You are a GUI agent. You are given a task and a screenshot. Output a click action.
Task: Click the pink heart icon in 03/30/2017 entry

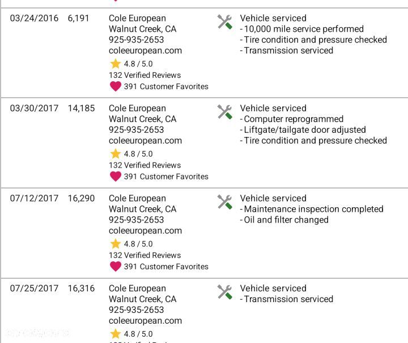tap(116, 177)
